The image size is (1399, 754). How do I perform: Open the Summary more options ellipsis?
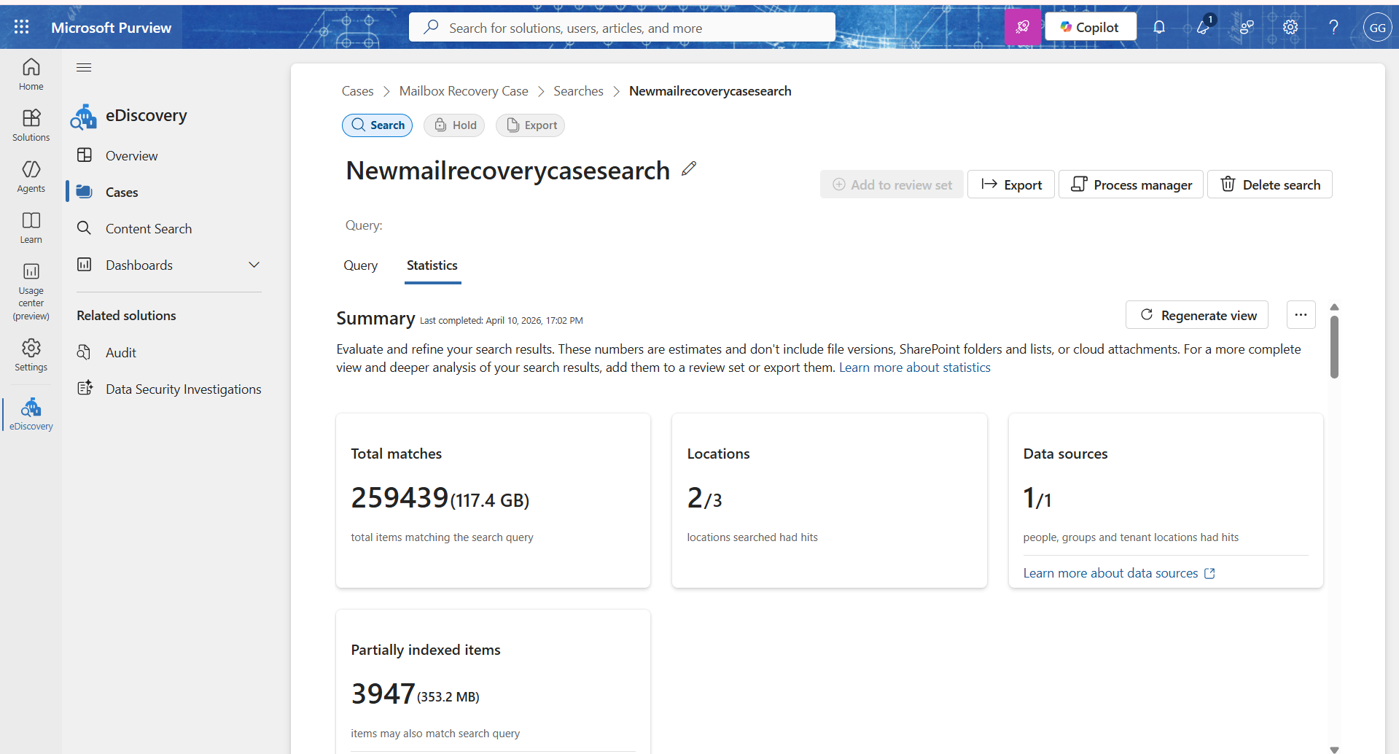coord(1301,315)
